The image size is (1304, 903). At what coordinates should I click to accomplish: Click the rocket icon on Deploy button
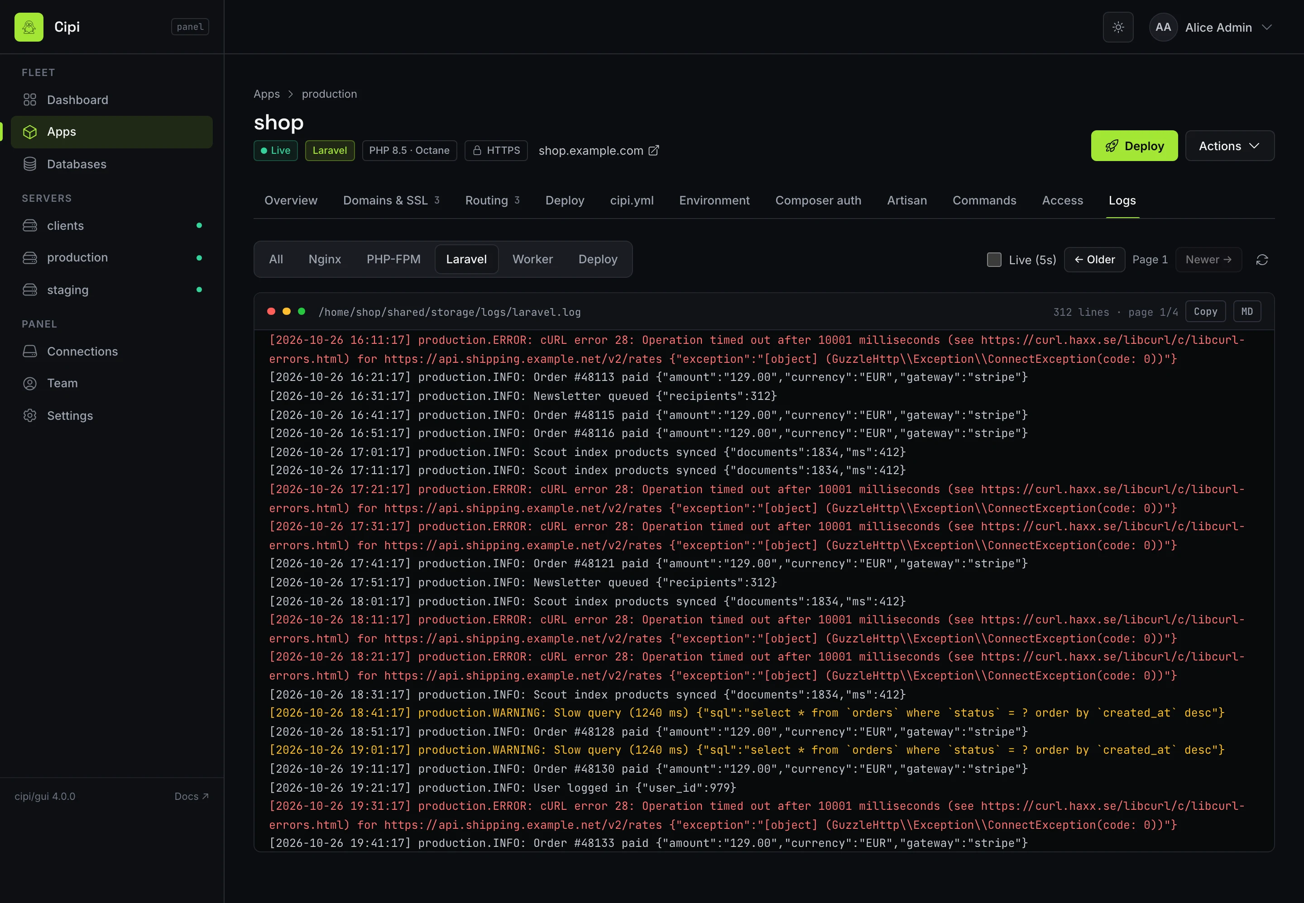coord(1112,146)
